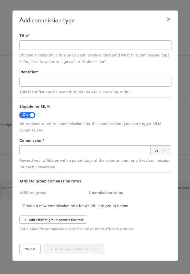This screenshot has height=274, width=190.
Task: Focus the Identifier input field
Action: click(x=95, y=82)
